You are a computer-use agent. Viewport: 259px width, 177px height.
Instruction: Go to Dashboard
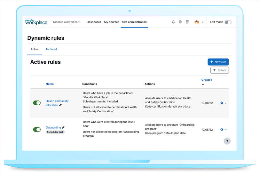pyautogui.click(x=94, y=22)
